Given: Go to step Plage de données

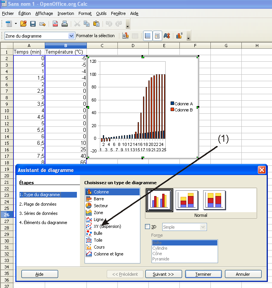Looking at the screenshot, I should [x=37, y=204].
